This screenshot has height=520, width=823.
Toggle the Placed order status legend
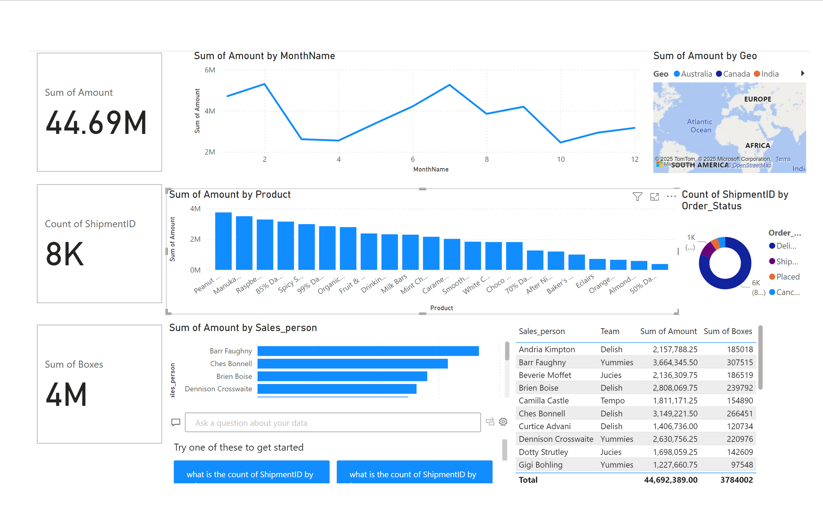pyautogui.click(x=784, y=277)
